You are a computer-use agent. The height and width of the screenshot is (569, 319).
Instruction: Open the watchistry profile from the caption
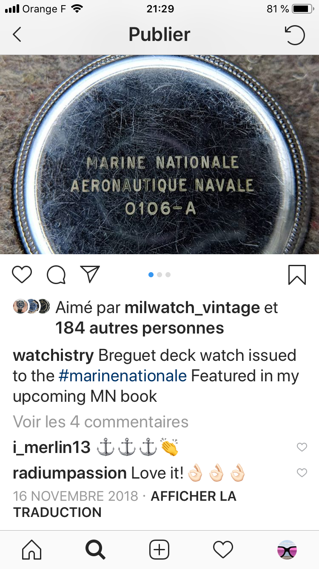click(x=53, y=355)
